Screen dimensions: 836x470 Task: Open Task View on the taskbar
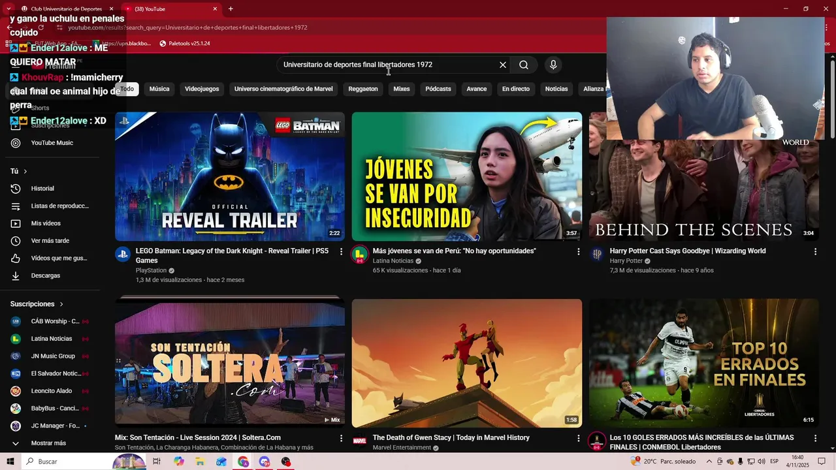click(157, 462)
